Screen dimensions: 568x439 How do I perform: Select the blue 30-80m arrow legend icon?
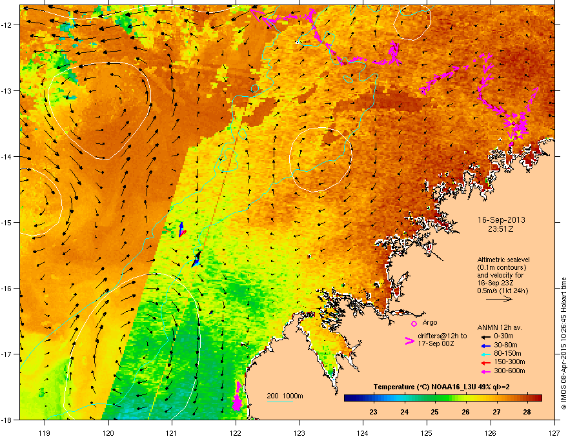(x=485, y=346)
